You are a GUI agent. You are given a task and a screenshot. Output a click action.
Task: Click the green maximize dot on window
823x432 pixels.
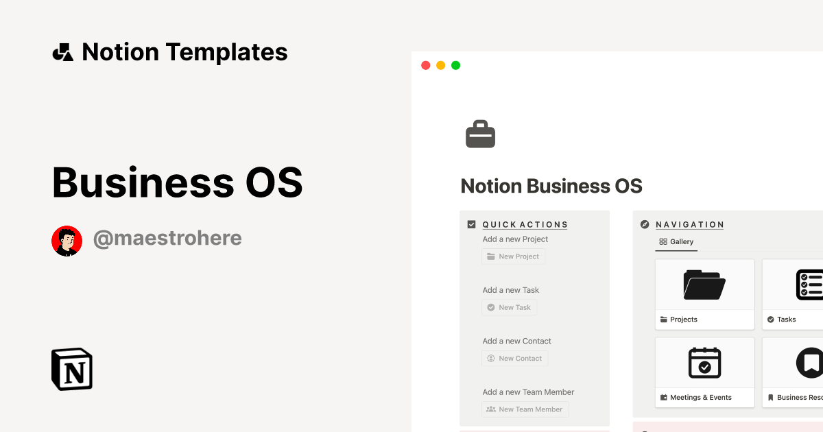pos(455,64)
